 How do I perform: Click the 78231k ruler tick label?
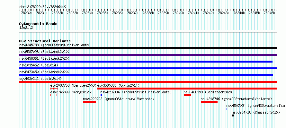click(42, 13)
